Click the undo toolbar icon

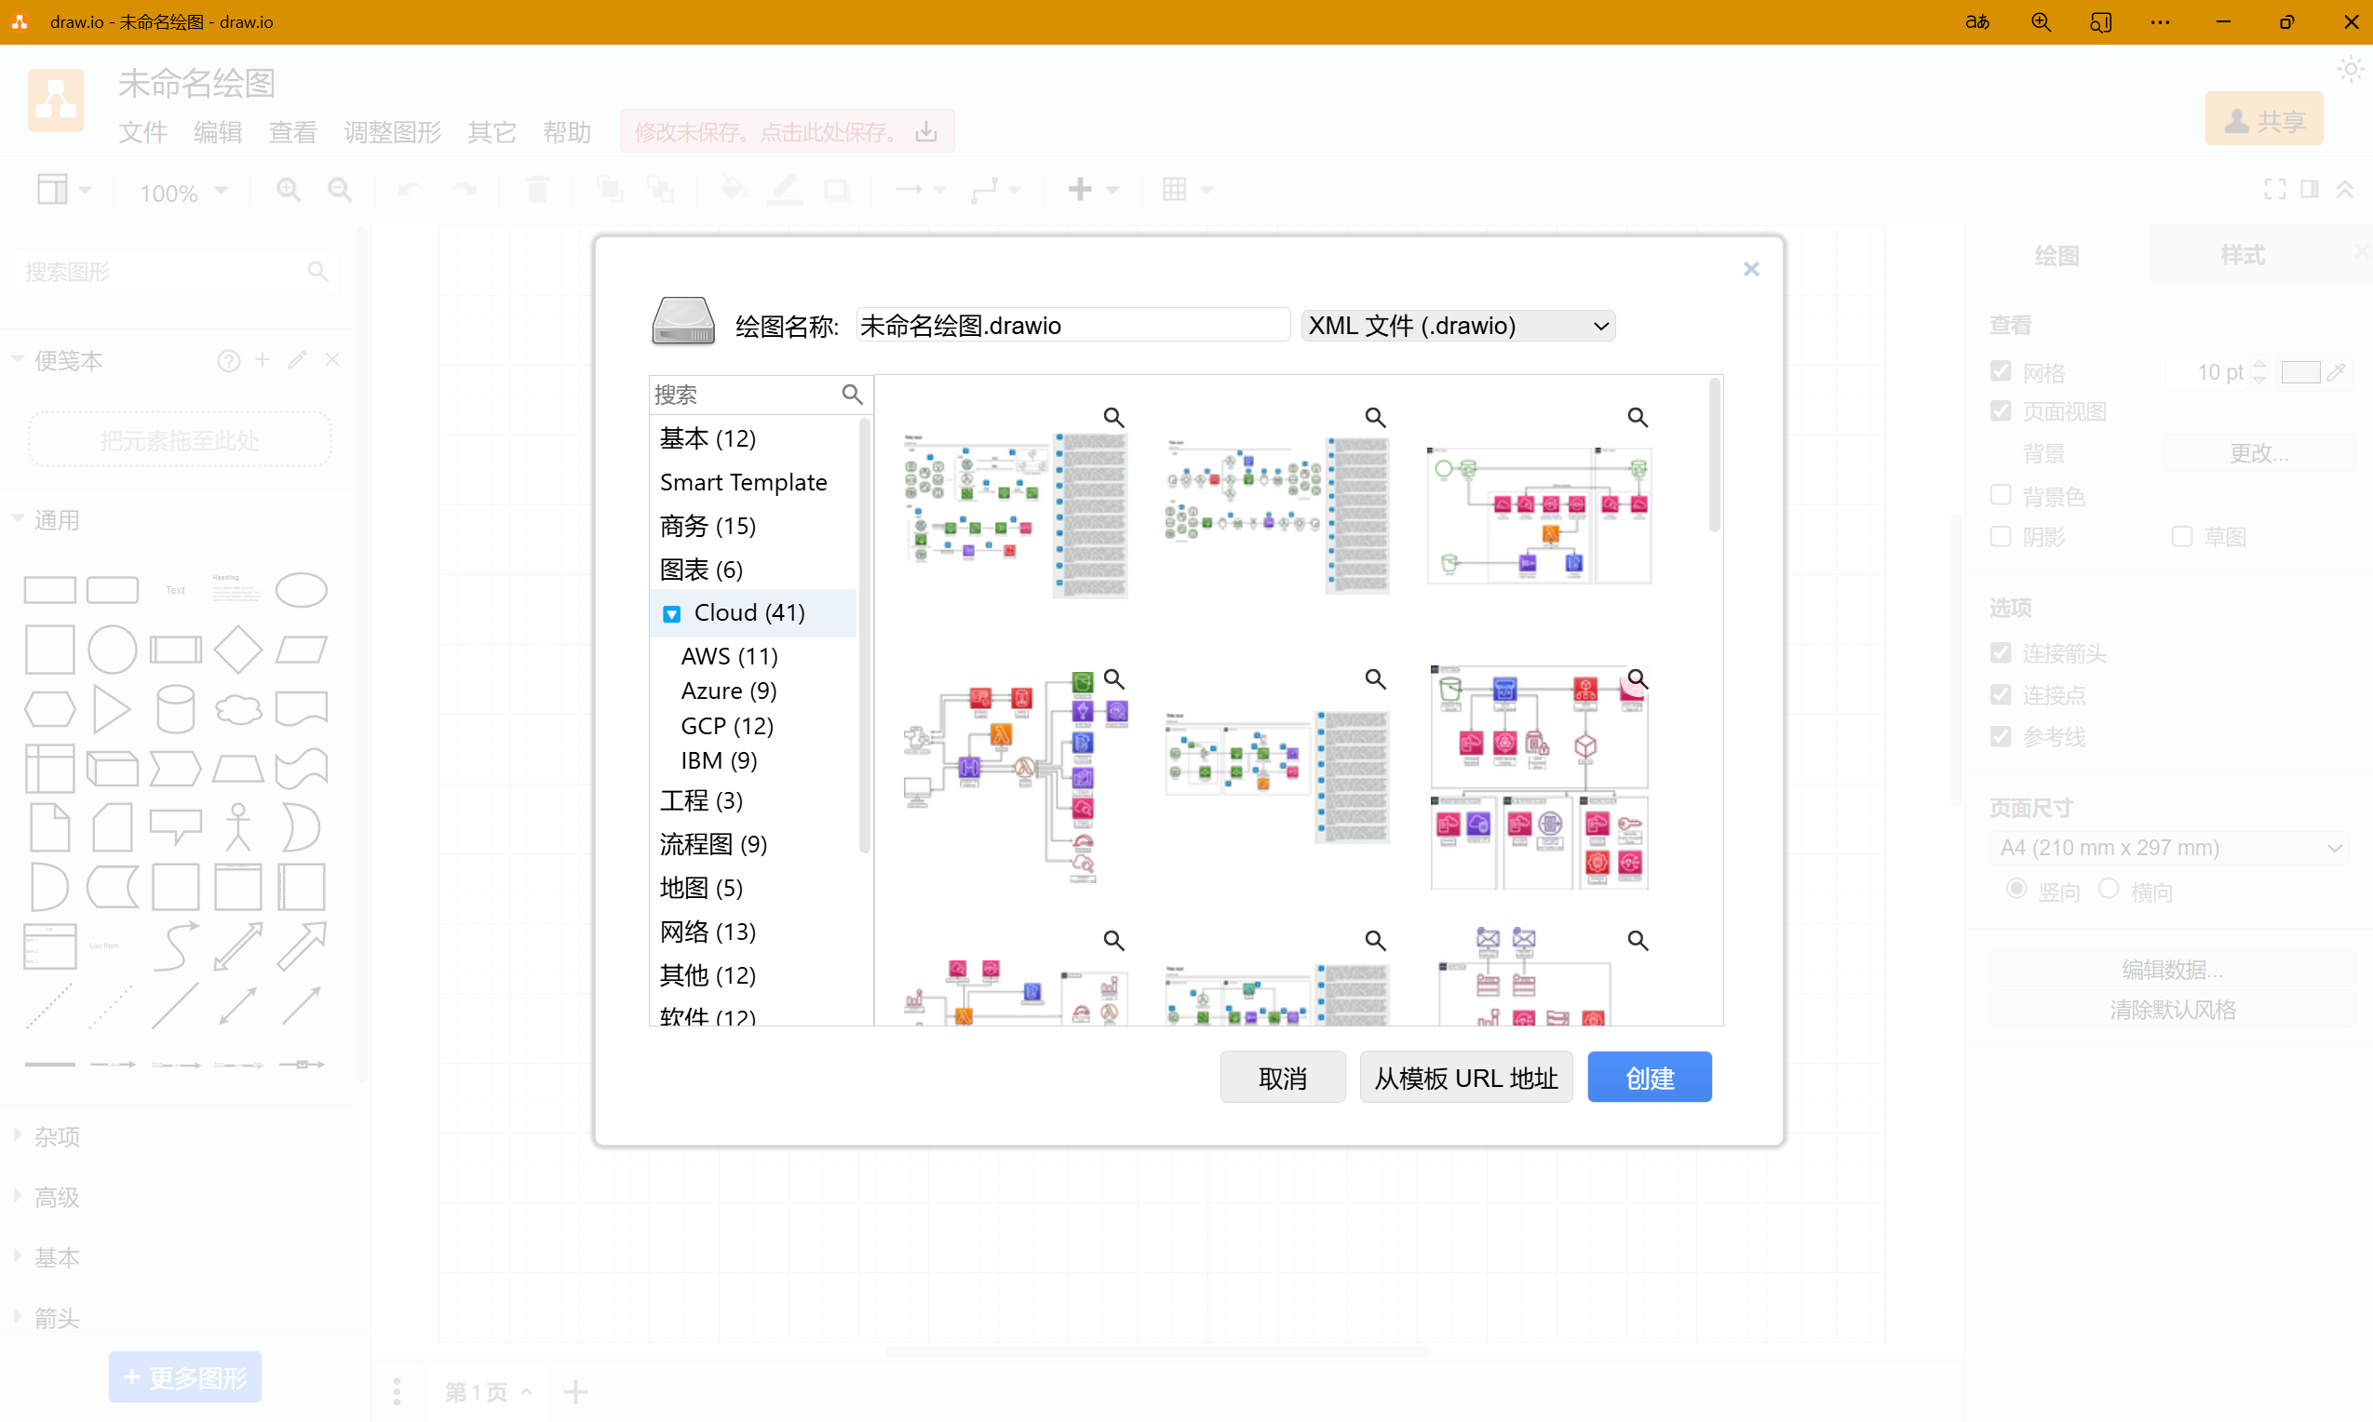411,190
